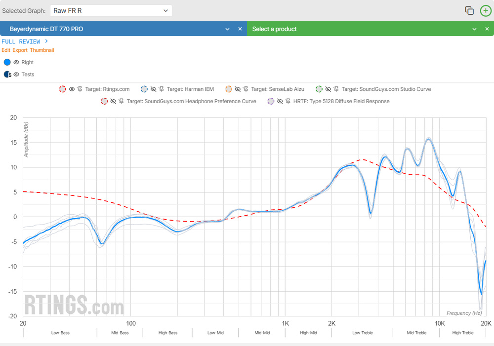Pin the Harman IEM target curve
This screenshot has height=346, width=494.
161,89
